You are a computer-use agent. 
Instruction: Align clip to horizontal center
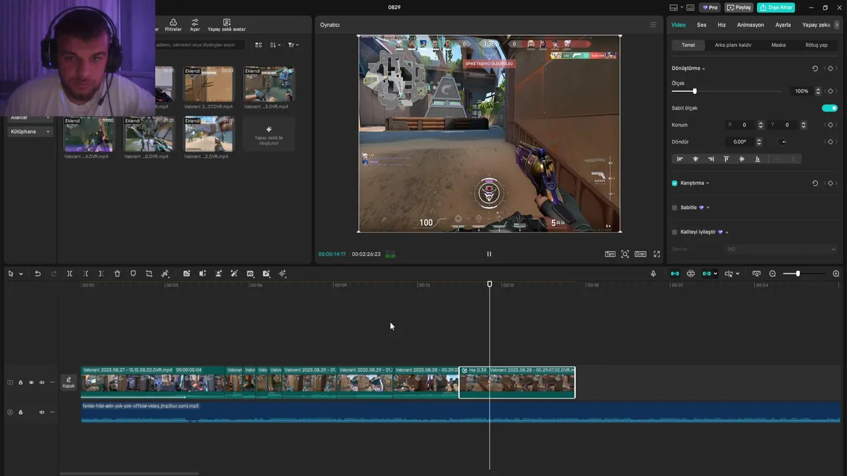coord(695,159)
